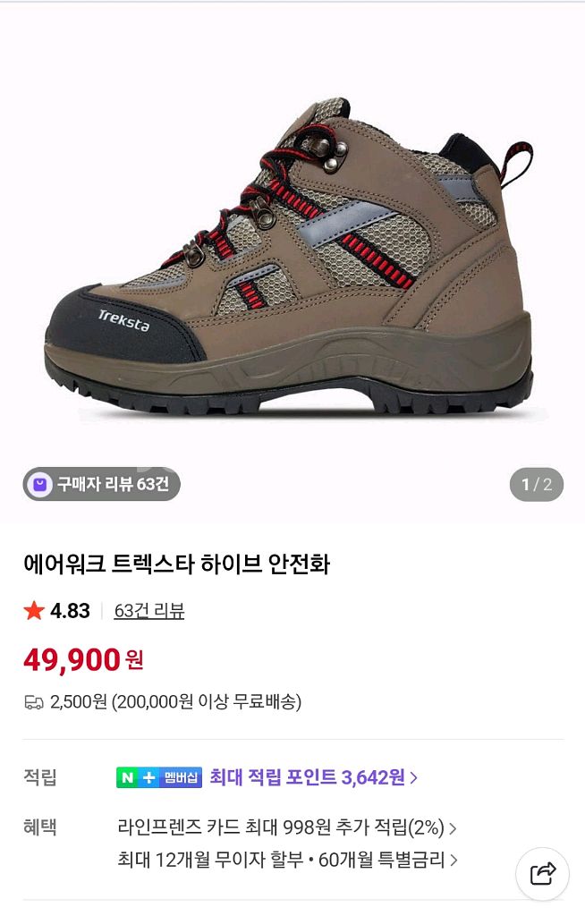Expand 라인프렌즈 카드 추가 적립 benefit
This screenshot has width=585, height=916.
coord(287,827)
